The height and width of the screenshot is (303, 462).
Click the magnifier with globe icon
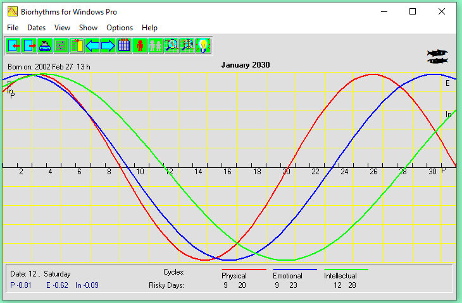click(x=187, y=45)
